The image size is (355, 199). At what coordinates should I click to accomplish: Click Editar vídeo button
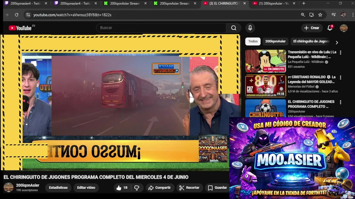tap(86, 188)
